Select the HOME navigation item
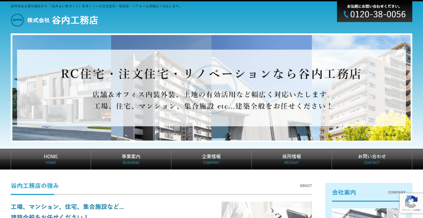423x218 pixels. (x=50, y=159)
